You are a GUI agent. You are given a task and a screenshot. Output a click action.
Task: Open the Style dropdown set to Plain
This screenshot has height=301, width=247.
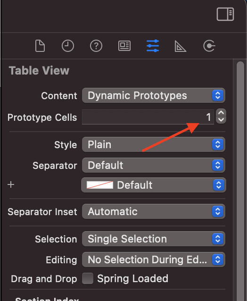(153, 144)
